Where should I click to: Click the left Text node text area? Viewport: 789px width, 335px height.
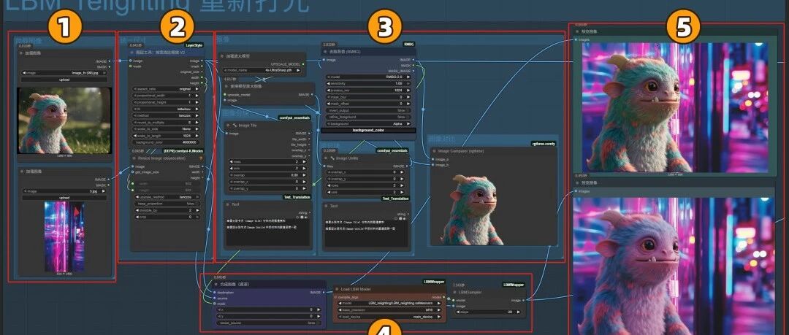268,232
